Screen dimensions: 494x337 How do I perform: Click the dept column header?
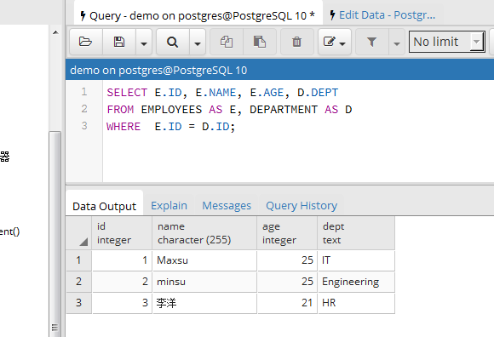pyautogui.click(x=356, y=233)
